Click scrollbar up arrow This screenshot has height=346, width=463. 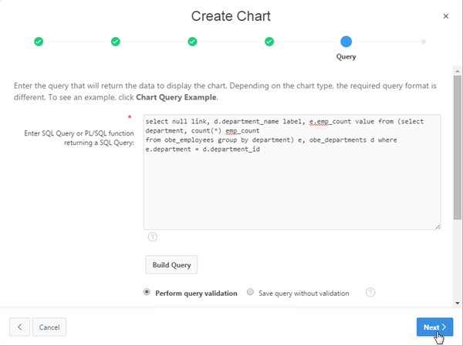point(458,71)
